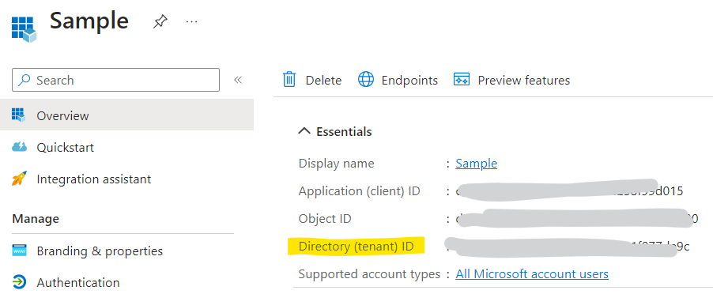
Task: Focus the sidebar Search field
Action: [x=115, y=80]
